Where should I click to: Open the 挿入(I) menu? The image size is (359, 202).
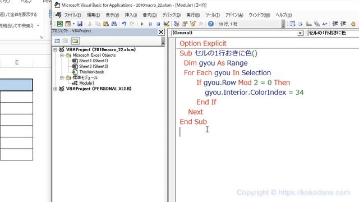131,15
